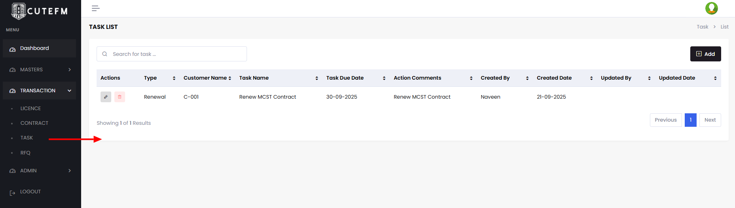Click the Next pagination button
The image size is (735, 208).
pos(710,120)
